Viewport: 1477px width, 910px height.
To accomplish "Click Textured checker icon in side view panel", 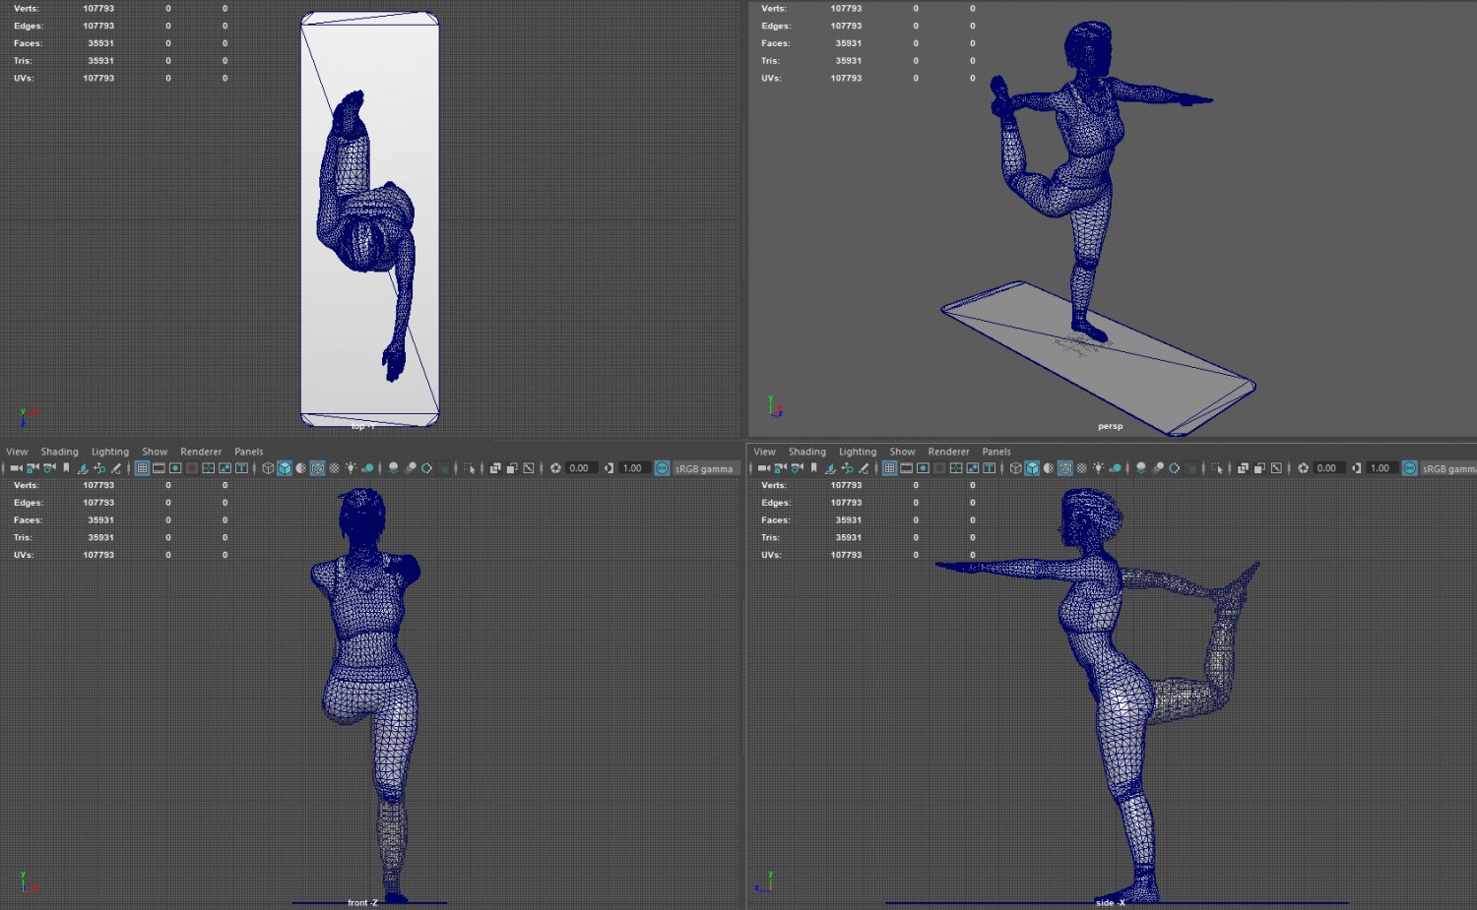I will click(1081, 468).
